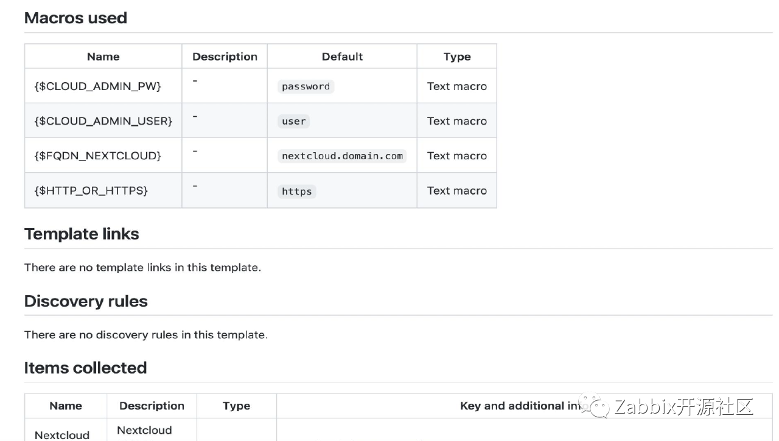Select the {$FQDN_NEXTCLOUD} macro name
The image size is (779, 441).
point(97,156)
